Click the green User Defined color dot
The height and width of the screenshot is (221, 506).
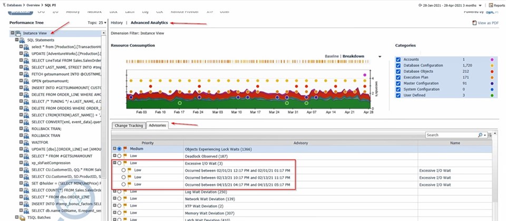[492, 95]
